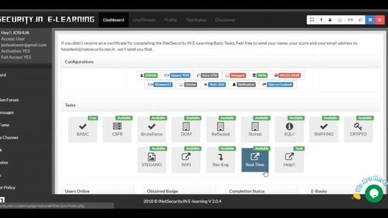Open the Disclaimer tab
This screenshot has height=218, width=388.
point(225,20)
